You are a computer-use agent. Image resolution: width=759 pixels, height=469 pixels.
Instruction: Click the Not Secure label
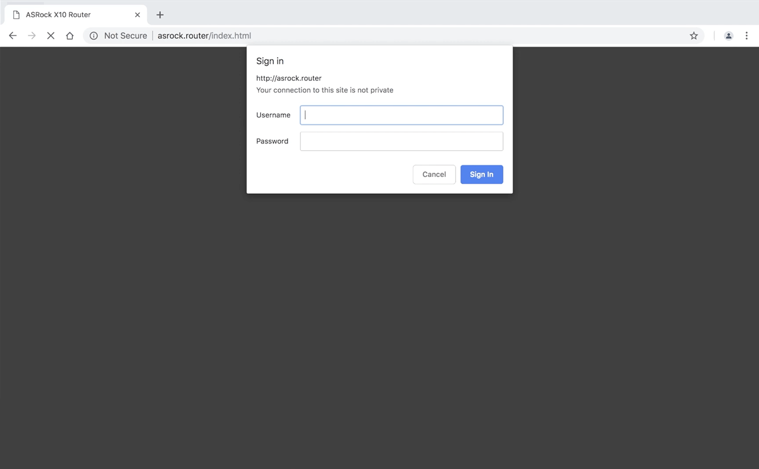125,35
